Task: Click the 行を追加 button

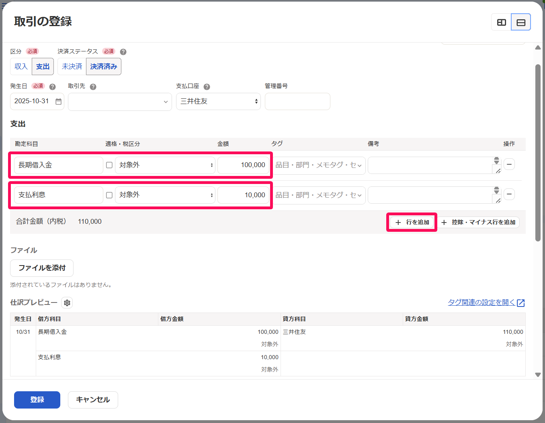Action: [412, 222]
